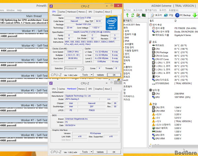Click the 전압 warning triangle icon
This screenshot has width=198, height=156.
(x=150, y=104)
